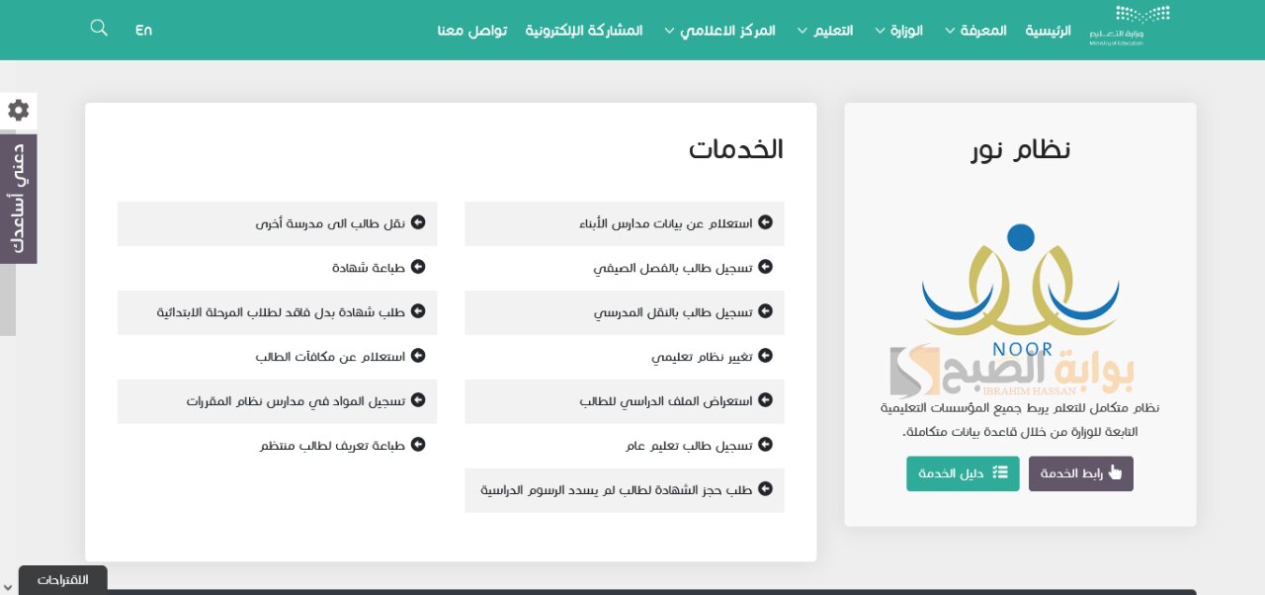1265x595 pixels.
Task: Click the Noor system logo image
Action: pyautogui.click(x=1020, y=291)
